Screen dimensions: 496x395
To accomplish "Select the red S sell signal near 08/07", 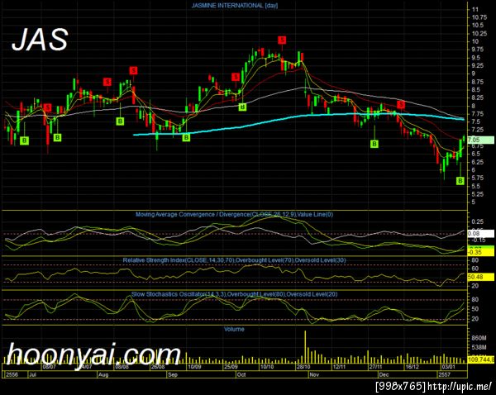I will 48,107.
